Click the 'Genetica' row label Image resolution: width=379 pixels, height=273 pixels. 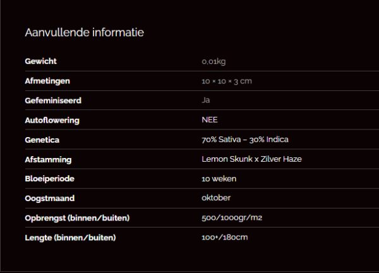(42, 140)
